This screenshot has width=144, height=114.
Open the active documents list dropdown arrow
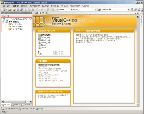click(x=135, y=13)
